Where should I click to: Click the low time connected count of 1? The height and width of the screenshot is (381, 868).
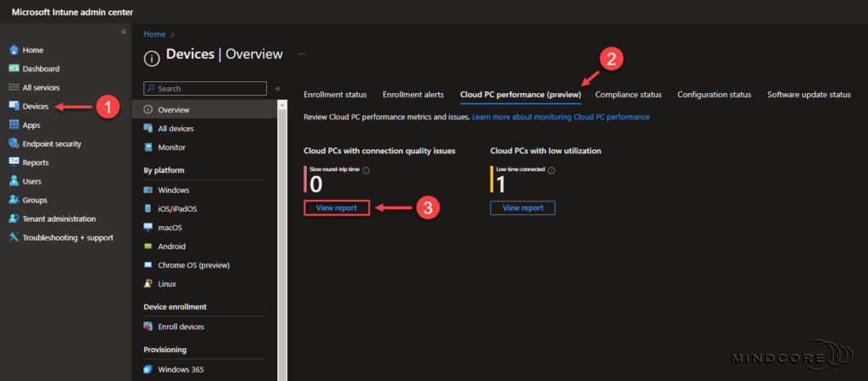(501, 184)
